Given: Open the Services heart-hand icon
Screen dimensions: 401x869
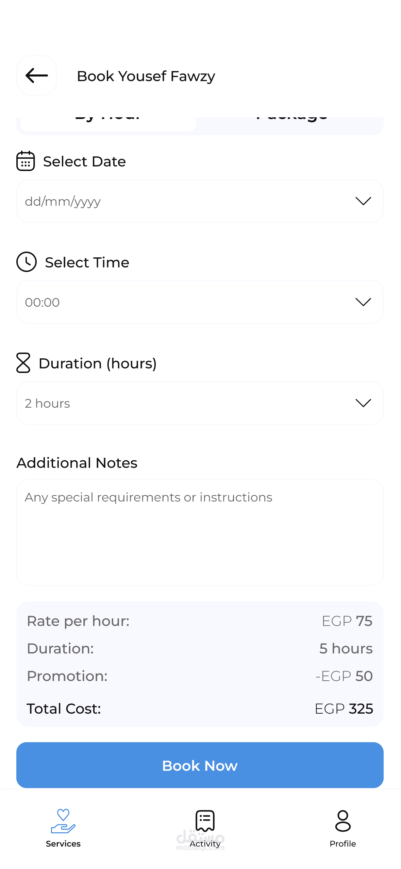Looking at the screenshot, I should [x=63, y=821].
